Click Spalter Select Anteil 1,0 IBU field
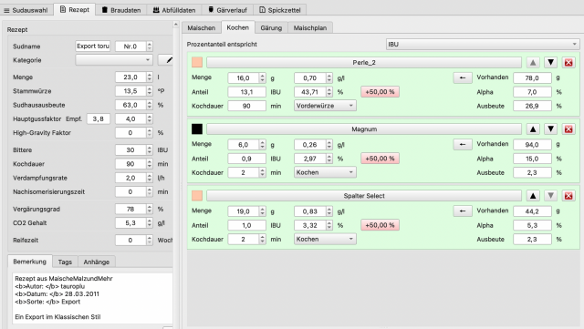 pyautogui.click(x=246, y=225)
